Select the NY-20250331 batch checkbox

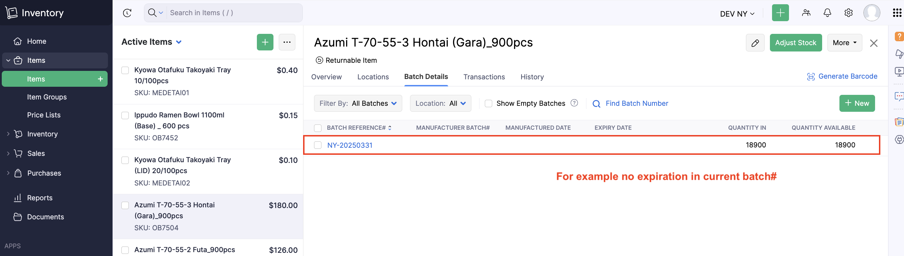318,145
